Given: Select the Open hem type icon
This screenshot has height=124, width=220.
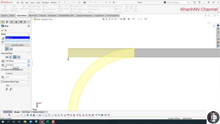Looking at the screenshot, I should [x=11, y=57].
